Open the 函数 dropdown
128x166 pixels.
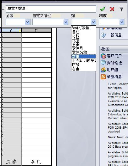coord(18,22)
